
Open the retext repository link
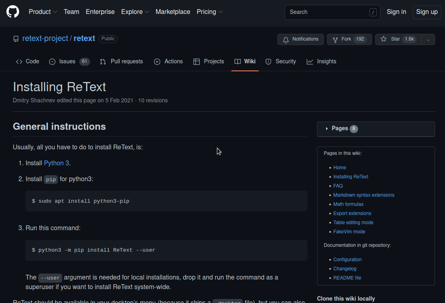[84, 39]
